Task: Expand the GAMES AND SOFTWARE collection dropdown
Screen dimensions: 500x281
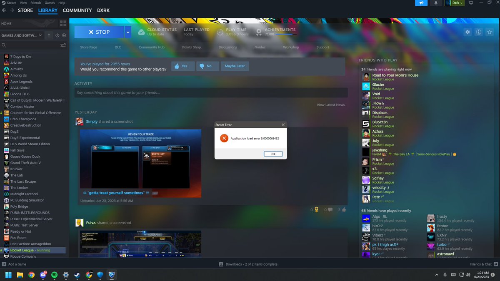Action: click(x=22, y=36)
